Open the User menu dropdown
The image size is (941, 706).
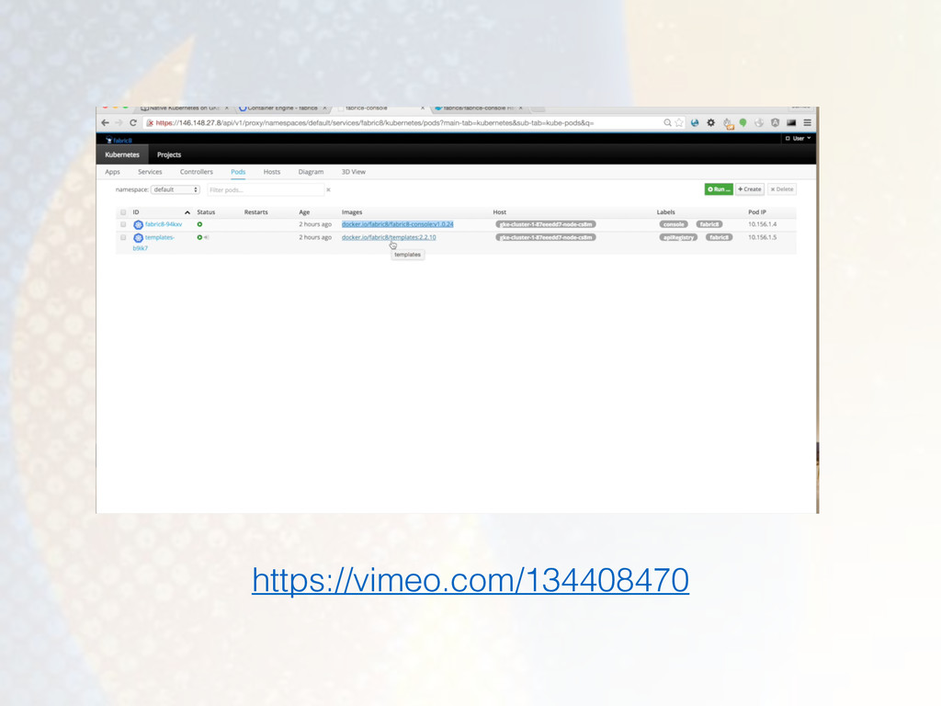(799, 139)
